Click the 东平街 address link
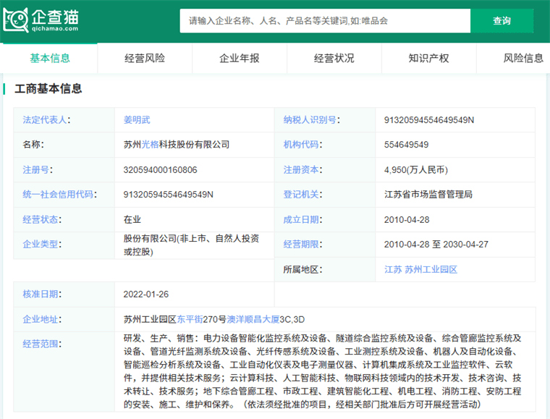This screenshot has height=419, width=550. [190, 318]
